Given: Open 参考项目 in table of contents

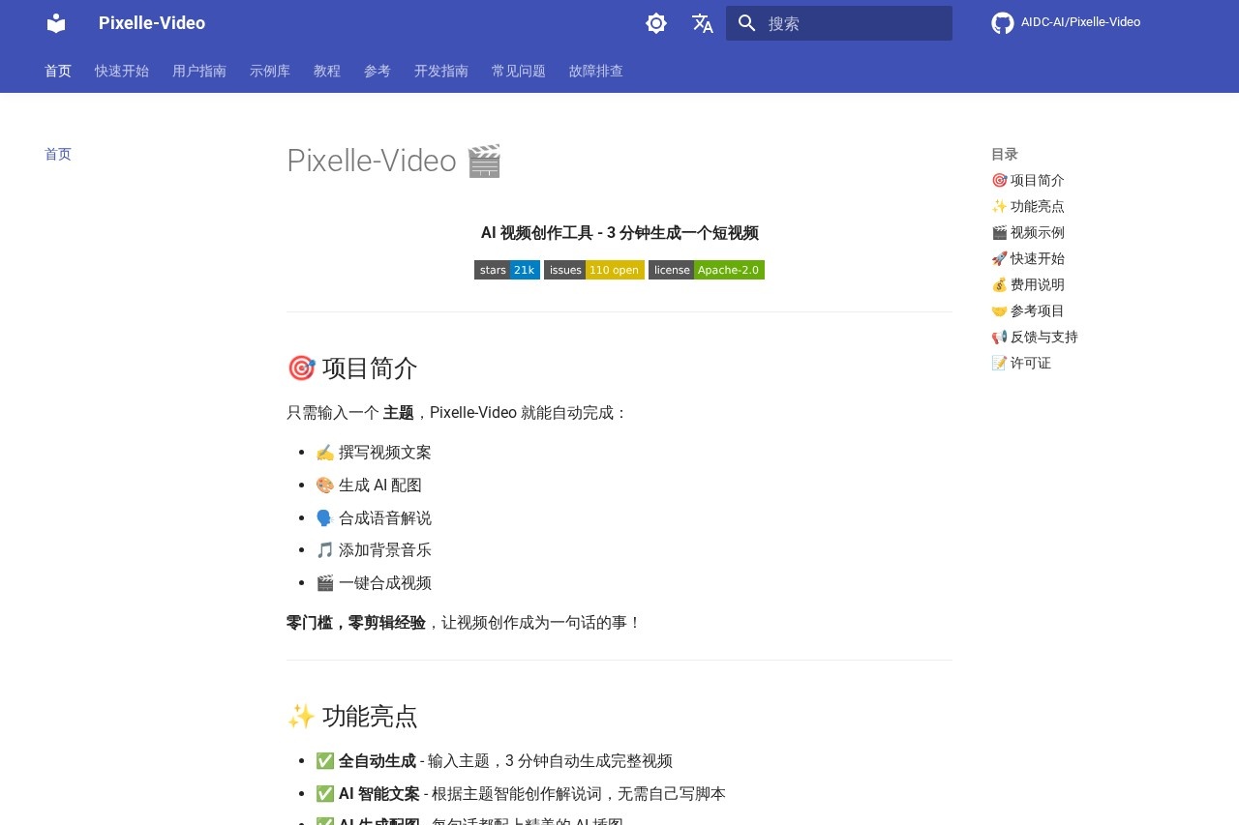Looking at the screenshot, I should click(x=1028, y=310).
